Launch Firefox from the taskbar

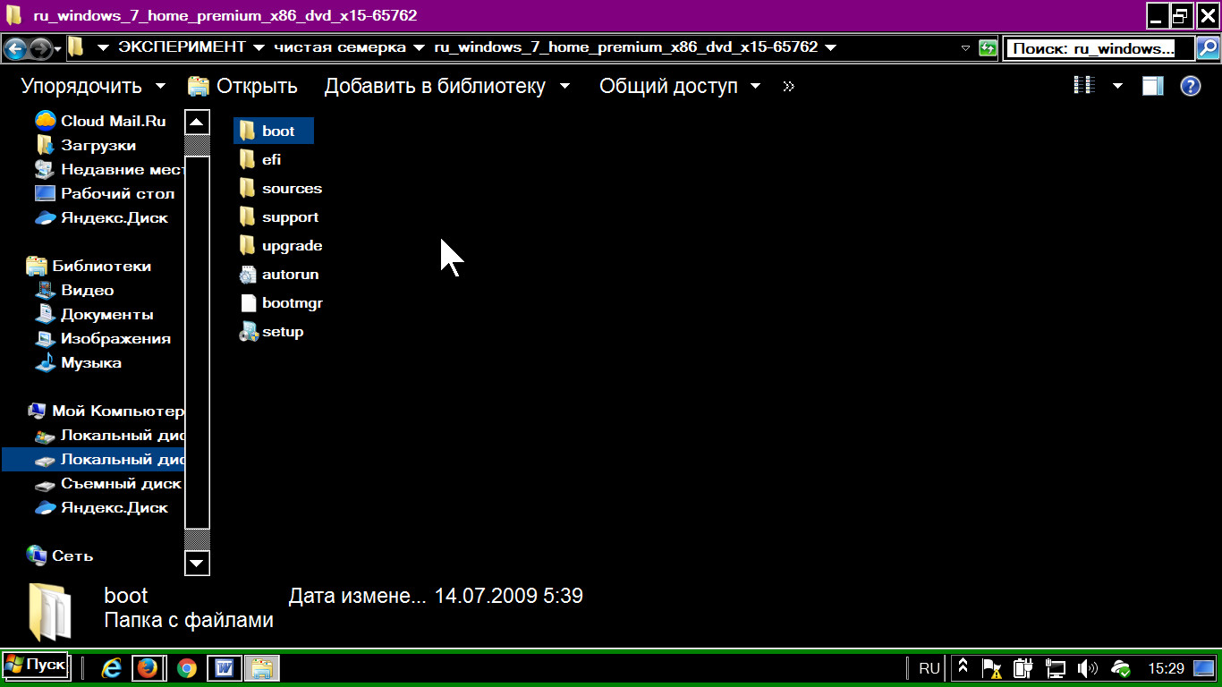click(148, 668)
